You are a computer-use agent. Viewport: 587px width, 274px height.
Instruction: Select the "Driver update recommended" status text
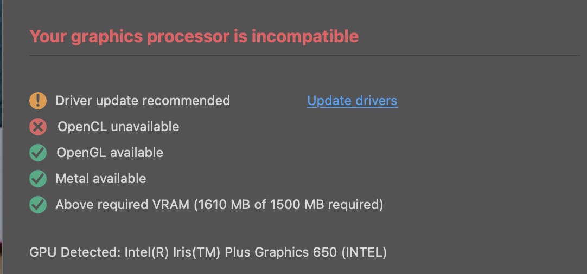click(143, 101)
